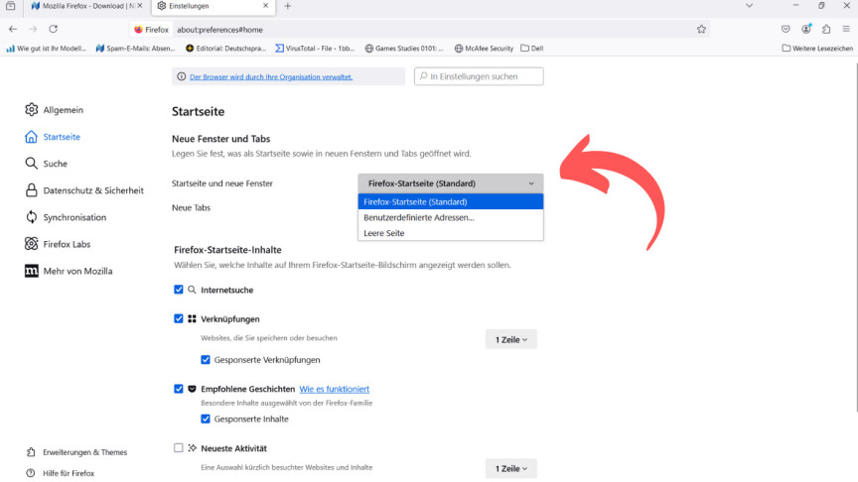Image resolution: width=858 pixels, height=482 pixels.
Task: Close the Einstellungen tab
Action: point(266,6)
